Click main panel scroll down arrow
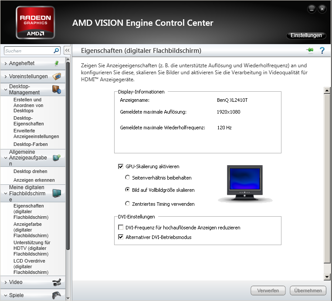This screenshot has width=332, height=301. pyautogui.click(x=327, y=277)
